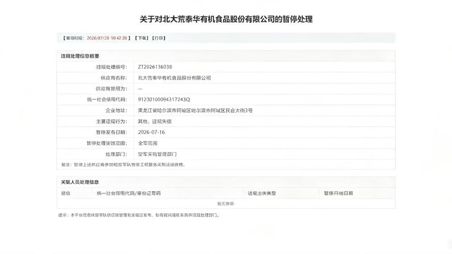Viewport: 452px width, 254px height.
Task: Select the suspension date 2026-07-16
Action: click(x=151, y=132)
